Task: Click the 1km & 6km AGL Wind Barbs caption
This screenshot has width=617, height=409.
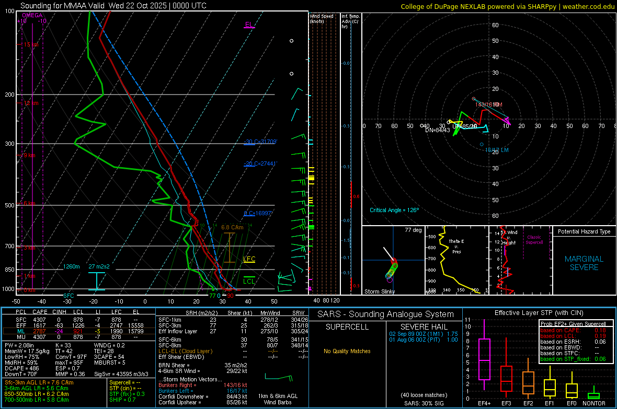Action: click(x=278, y=399)
